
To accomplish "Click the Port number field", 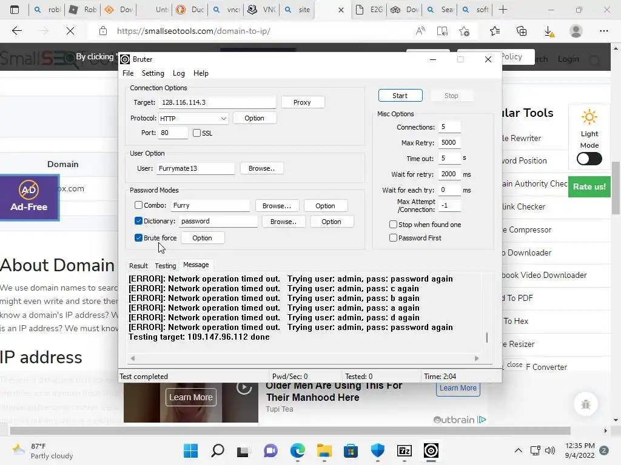I will (173, 133).
